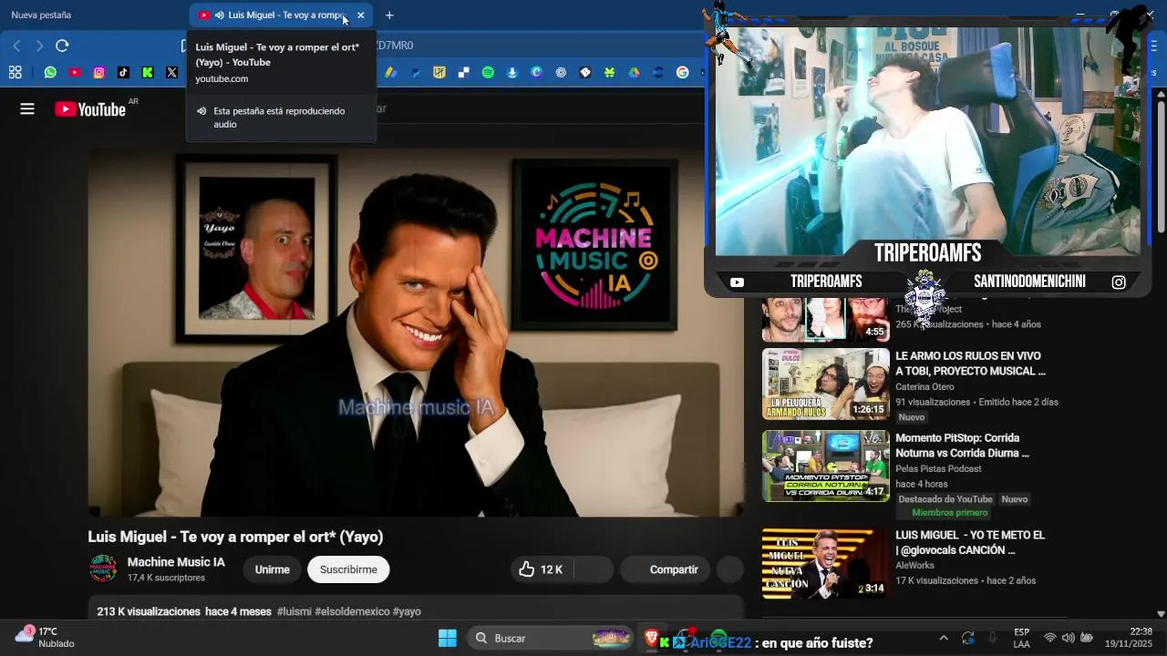Open a new browser tab
This screenshot has width=1167, height=656.
tap(389, 15)
